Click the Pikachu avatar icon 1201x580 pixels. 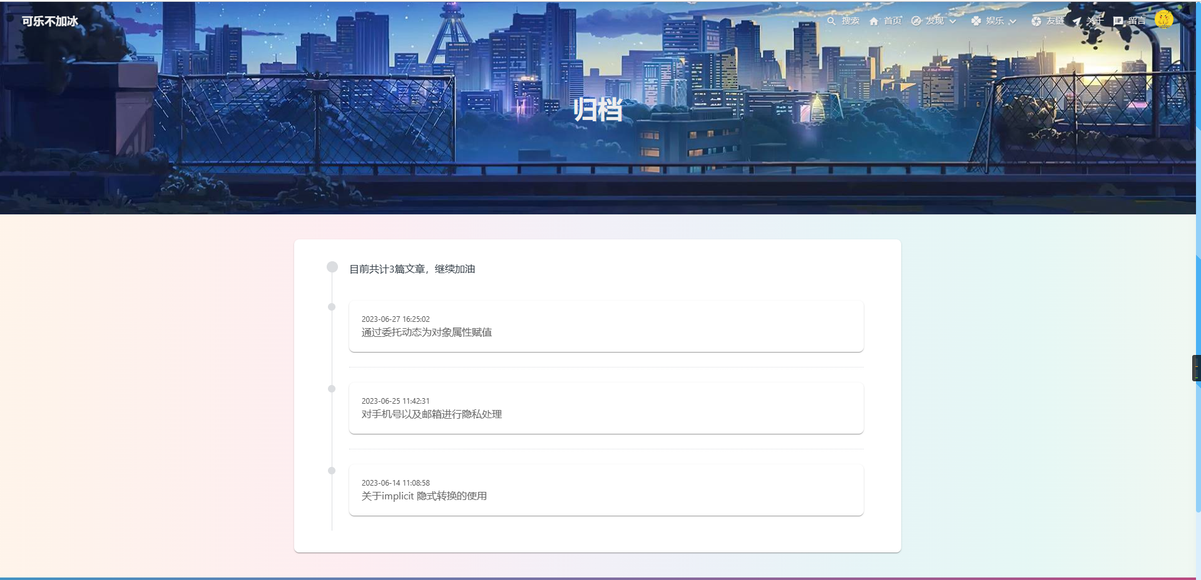click(1163, 19)
